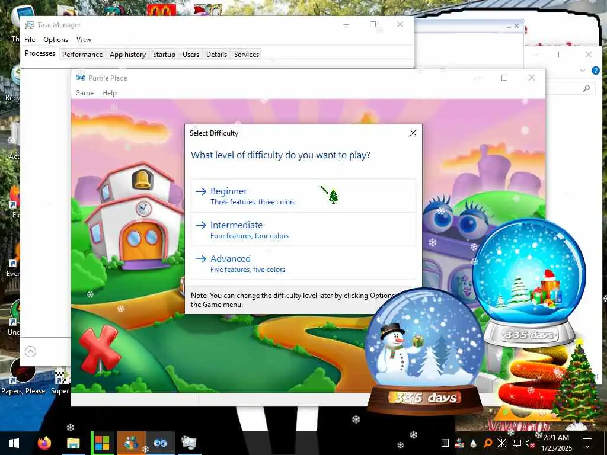Click the square outline tray icon

click(x=445, y=443)
